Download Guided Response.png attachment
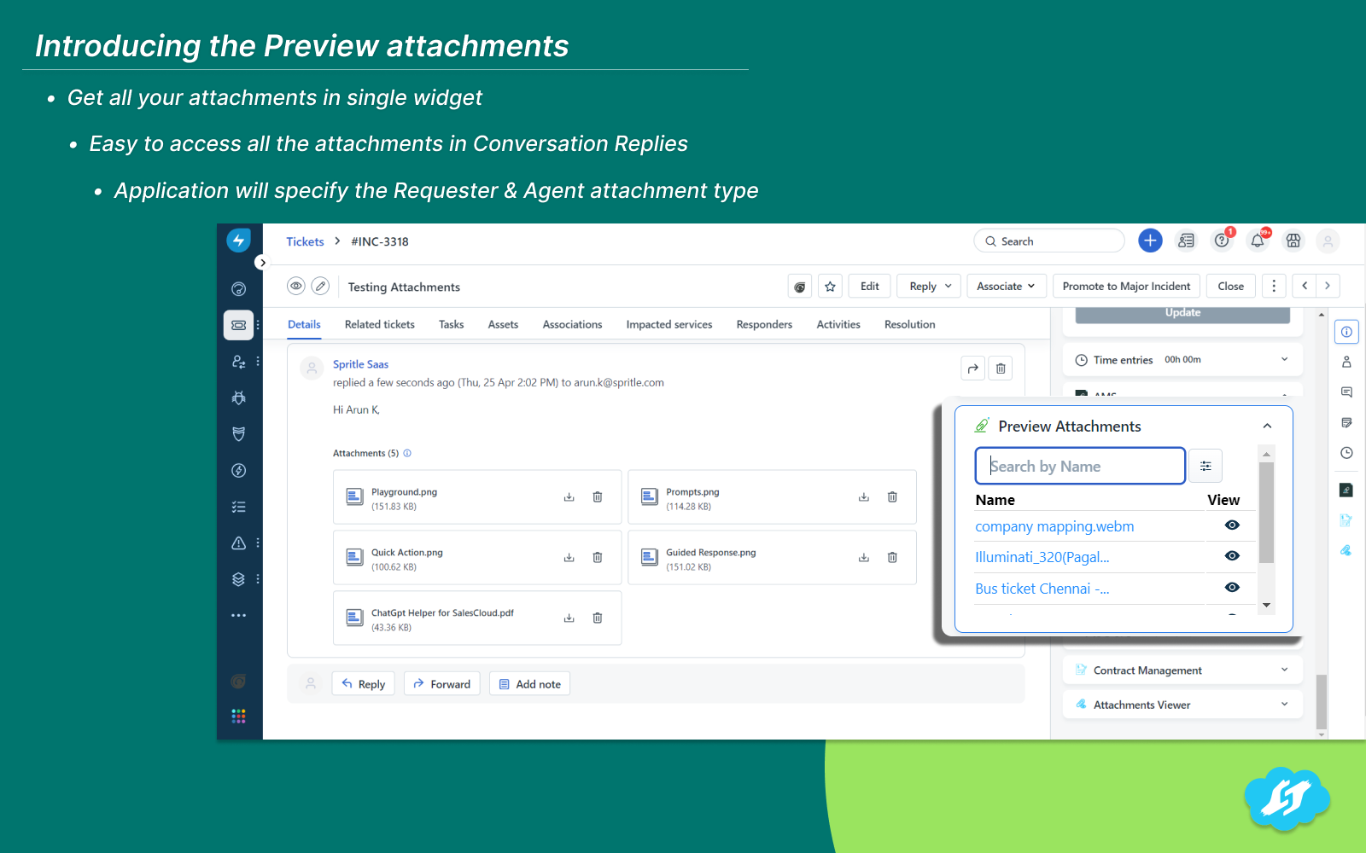This screenshot has height=853, width=1366. click(863, 558)
